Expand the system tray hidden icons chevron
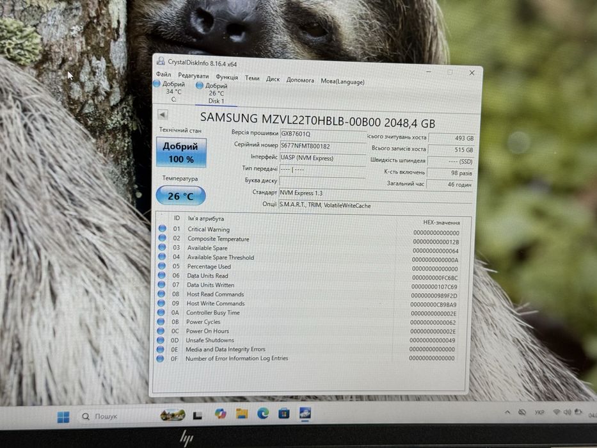Image resolution: width=597 pixels, height=448 pixels. click(507, 412)
